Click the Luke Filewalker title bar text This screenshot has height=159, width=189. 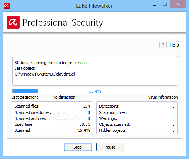[94, 6]
